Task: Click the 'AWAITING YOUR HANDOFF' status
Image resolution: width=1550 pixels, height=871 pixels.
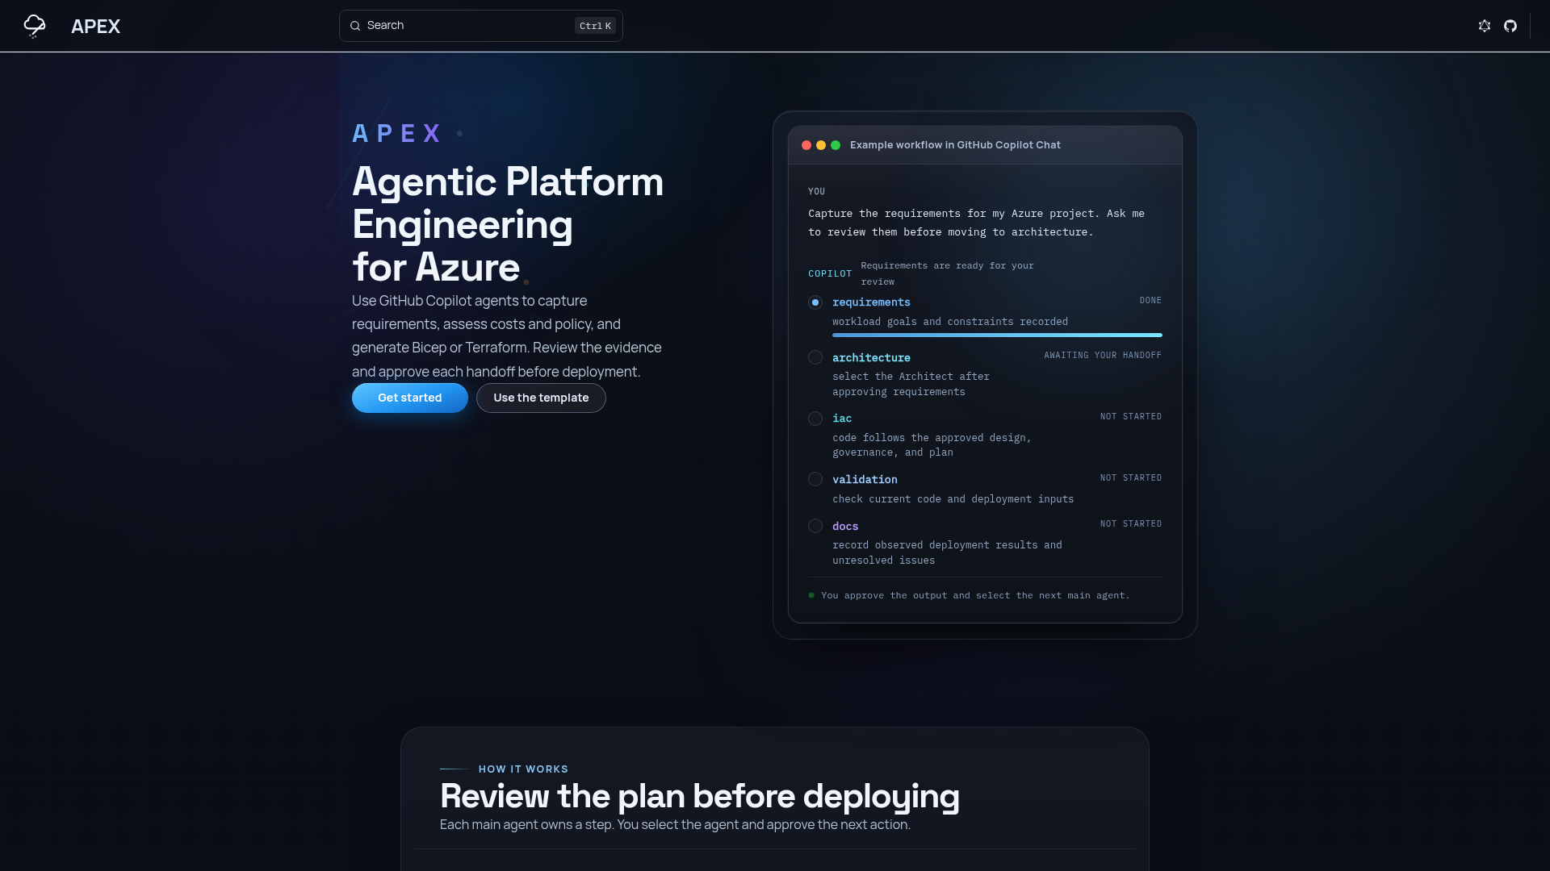Action: click(1103, 355)
